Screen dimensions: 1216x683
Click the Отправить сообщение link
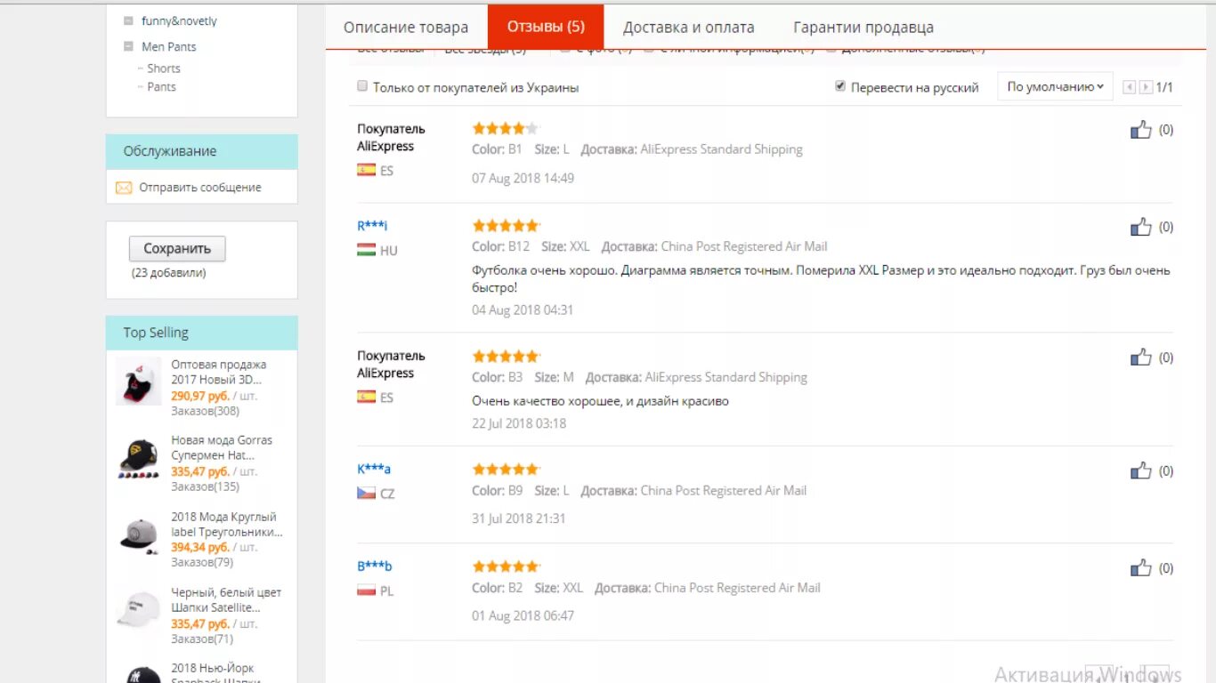coord(200,188)
